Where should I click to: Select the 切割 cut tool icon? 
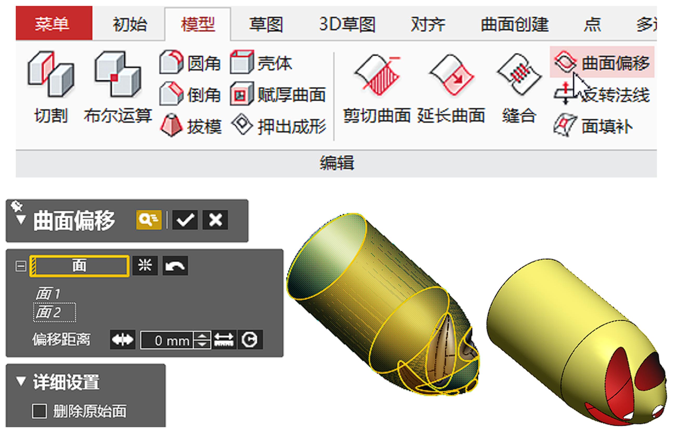tap(51, 74)
